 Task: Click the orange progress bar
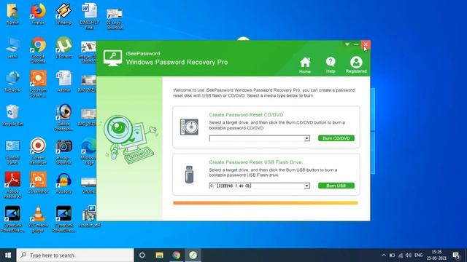pos(266,203)
